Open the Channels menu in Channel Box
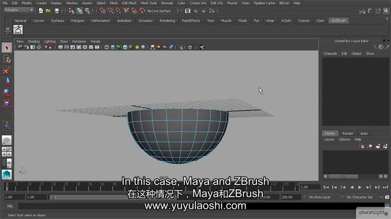Screen dimensions: 391x219 pyautogui.click(x=330, y=54)
